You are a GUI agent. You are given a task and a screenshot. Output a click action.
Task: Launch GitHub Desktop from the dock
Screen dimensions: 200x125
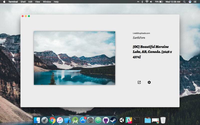coord(106,120)
